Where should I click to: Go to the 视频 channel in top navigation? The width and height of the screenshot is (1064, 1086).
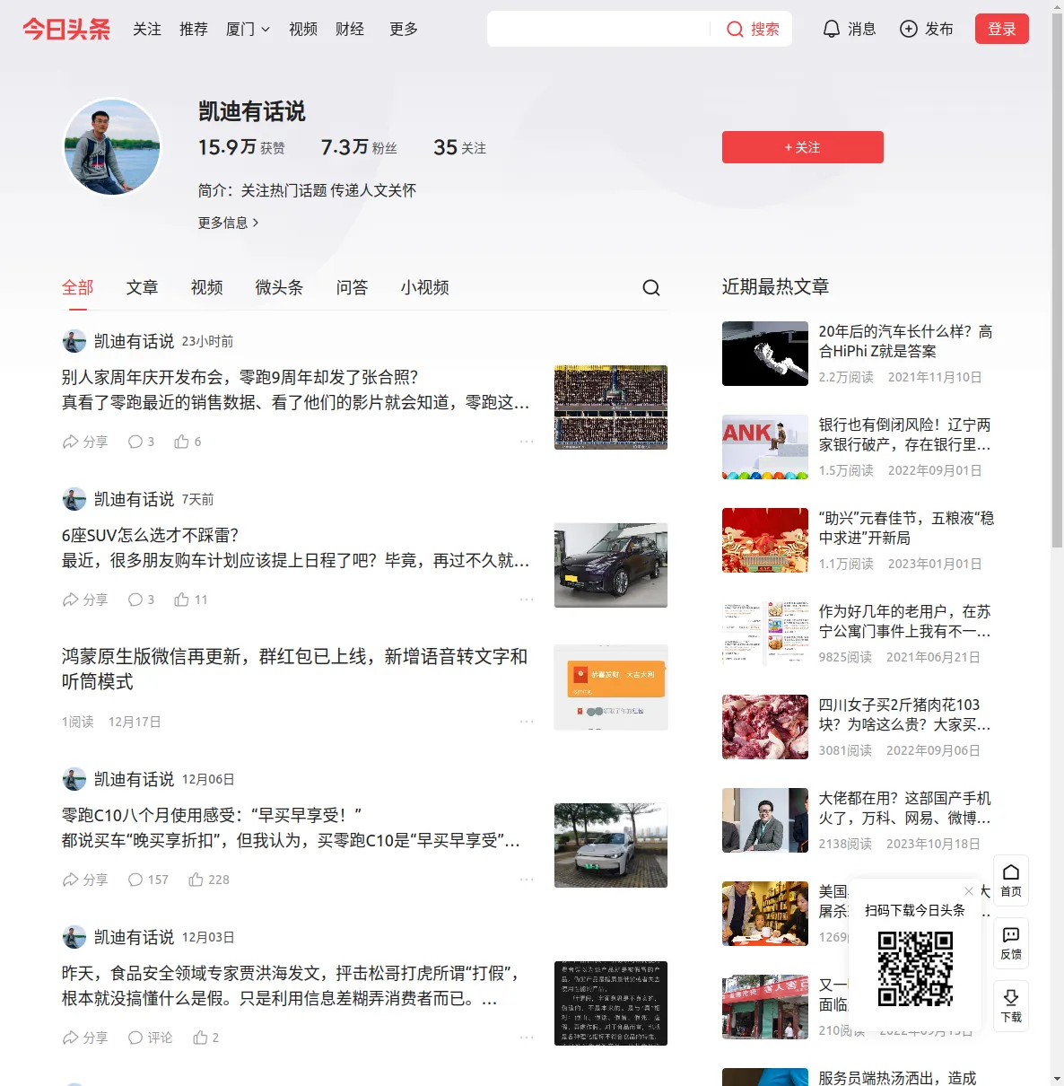coord(303,29)
